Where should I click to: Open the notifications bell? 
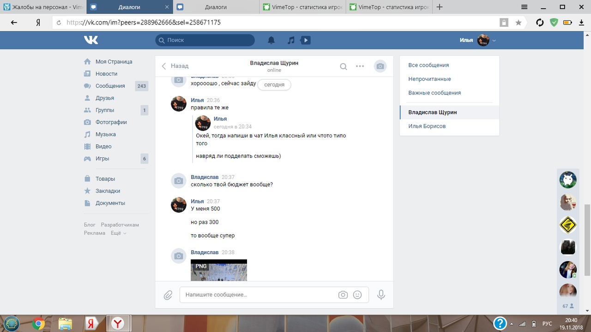(271, 40)
